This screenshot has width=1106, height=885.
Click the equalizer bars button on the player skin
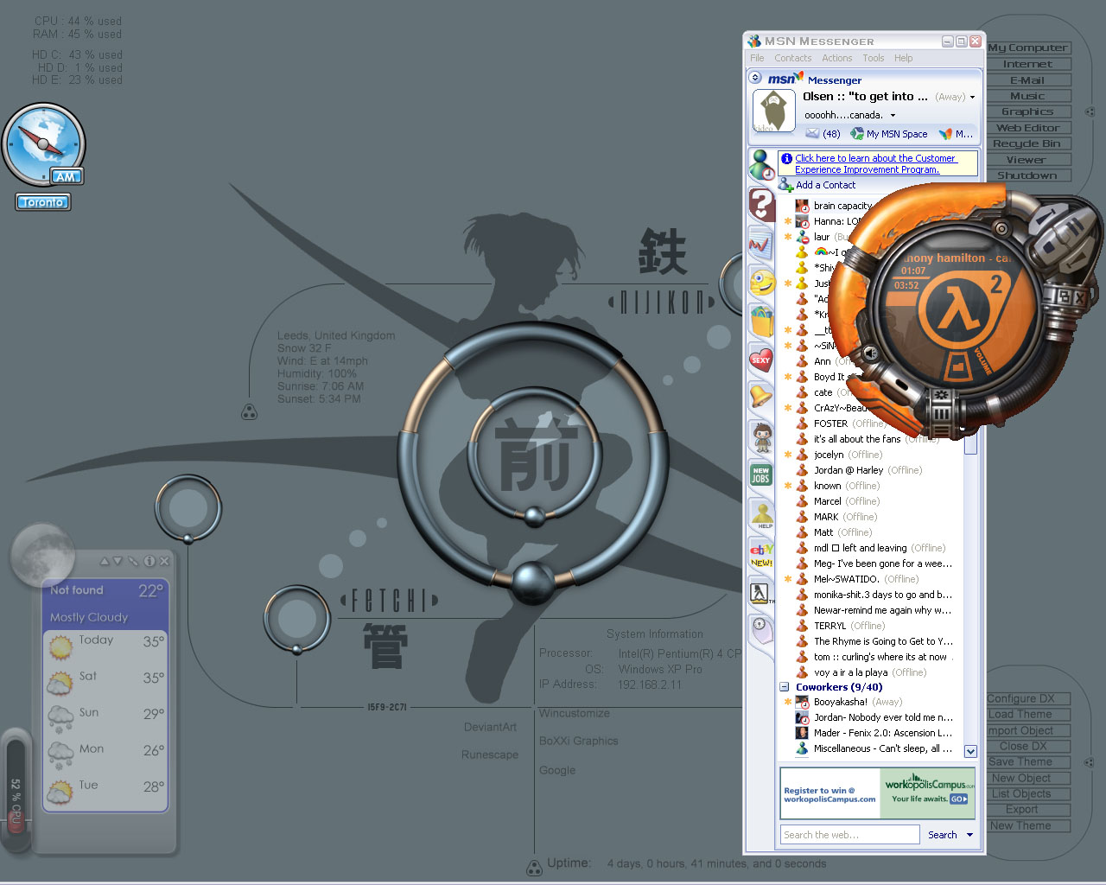[x=942, y=414]
